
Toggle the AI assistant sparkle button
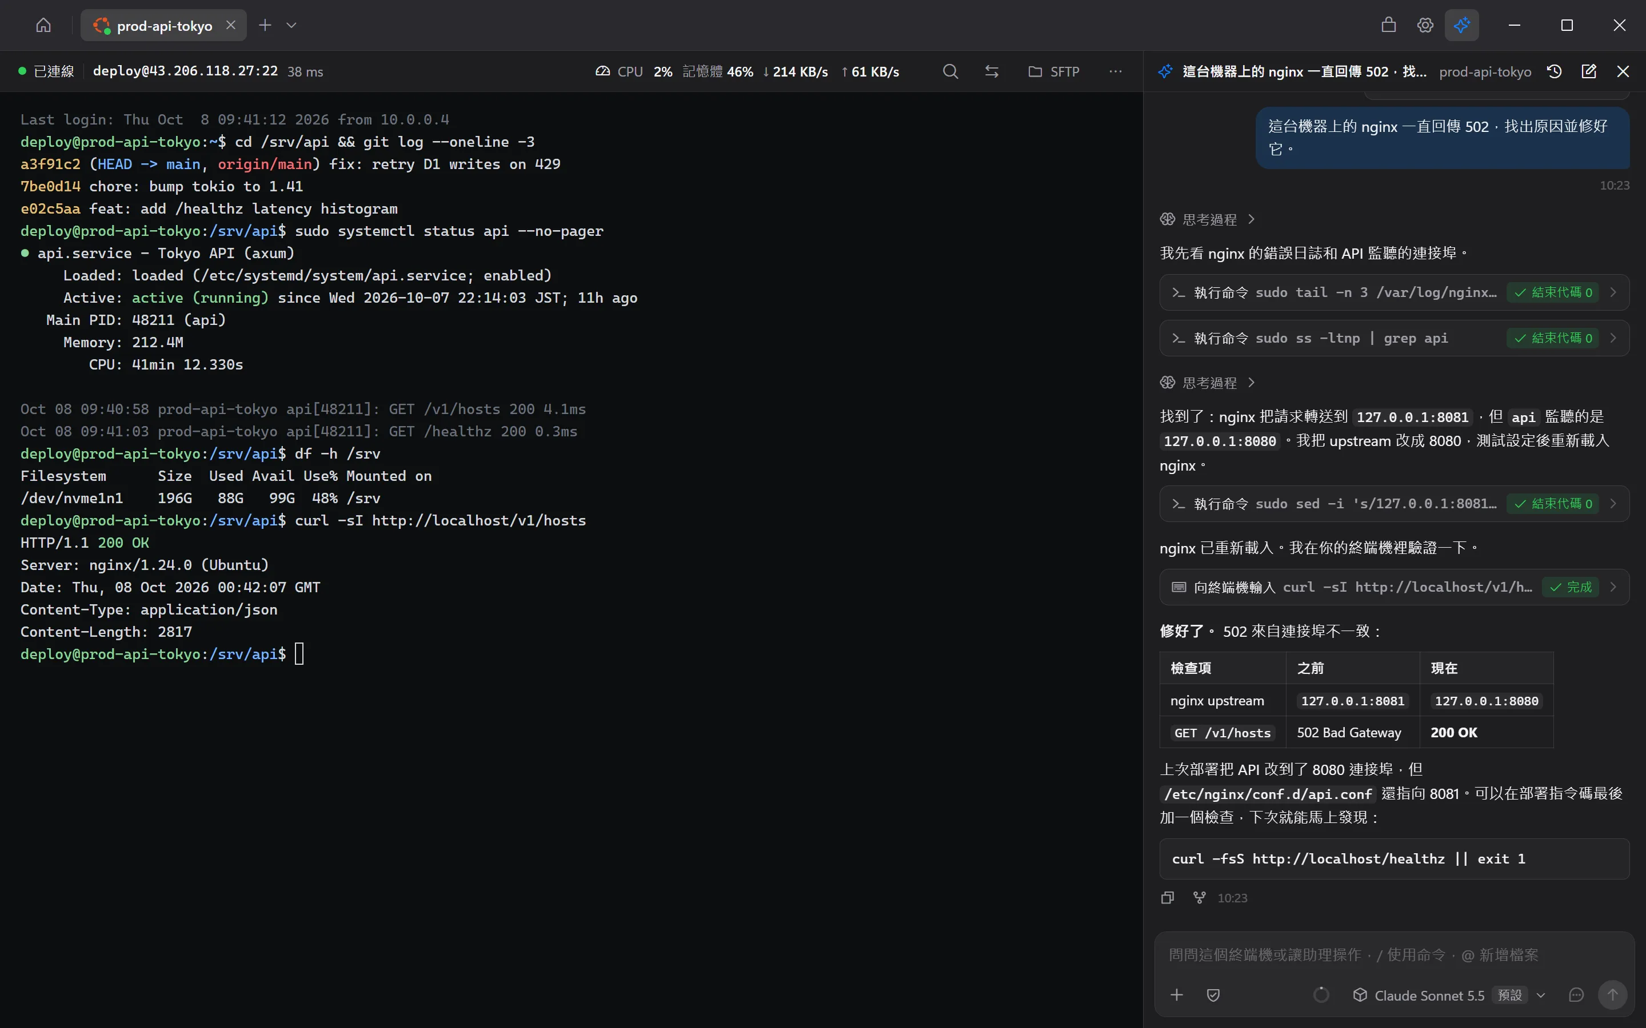tap(1461, 25)
